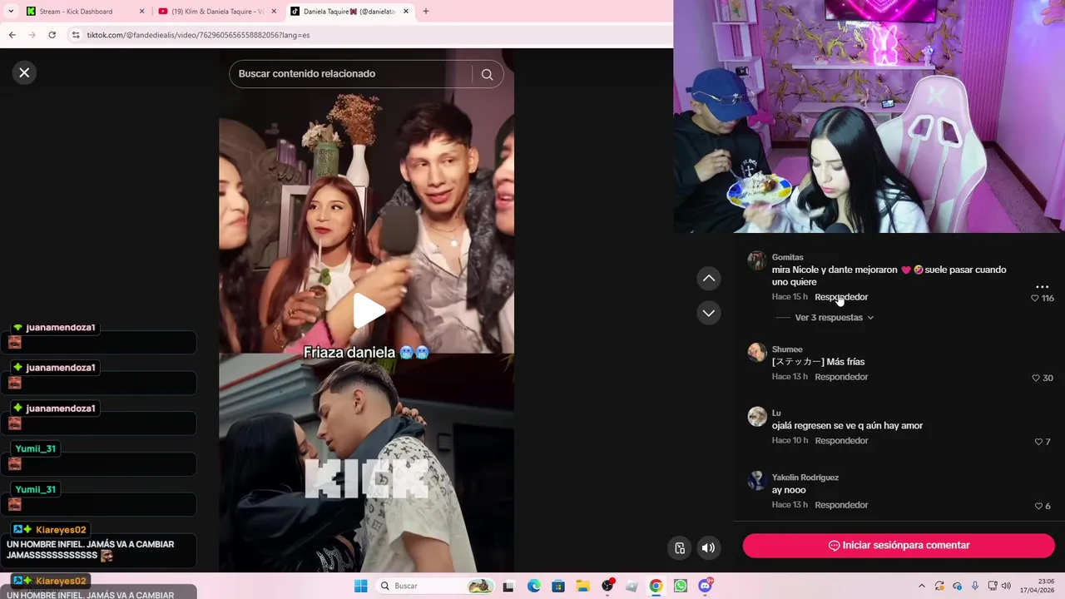Image resolution: width=1065 pixels, height=599 pixels.
Task: Expand Ver 3 respuestas replies
Action: click(x=834, y=318)
